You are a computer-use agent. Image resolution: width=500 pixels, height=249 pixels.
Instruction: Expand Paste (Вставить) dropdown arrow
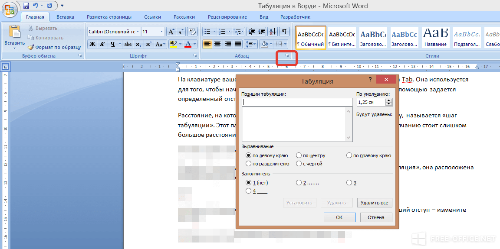(x=14, y=49)
